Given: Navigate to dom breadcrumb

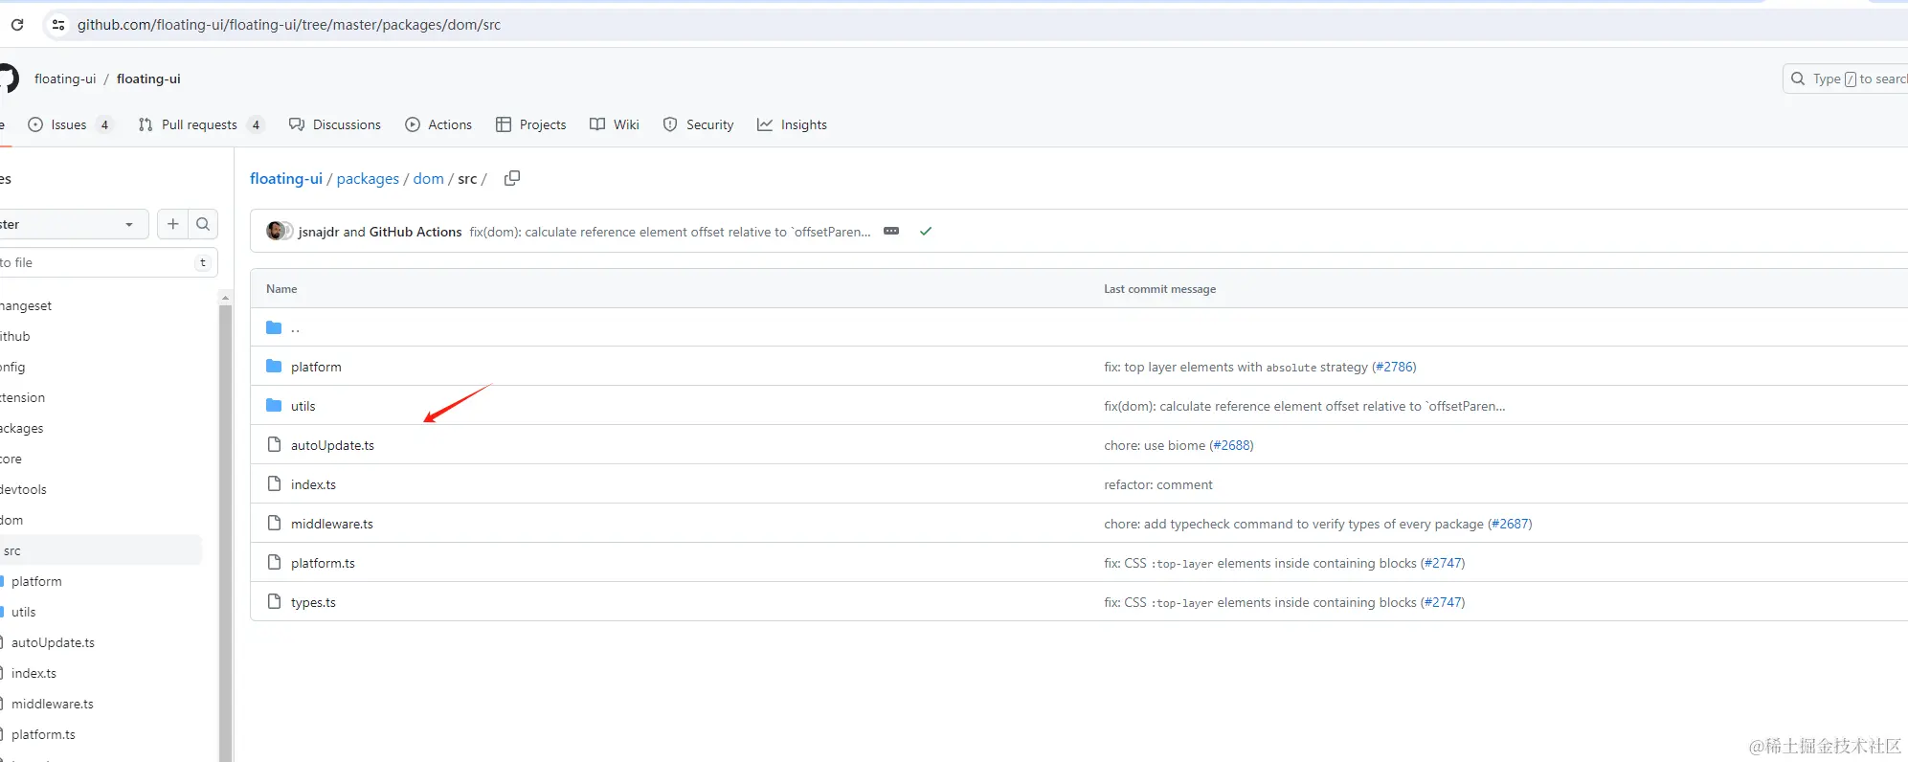Looking at the screenshot, I should coord(429,178).
